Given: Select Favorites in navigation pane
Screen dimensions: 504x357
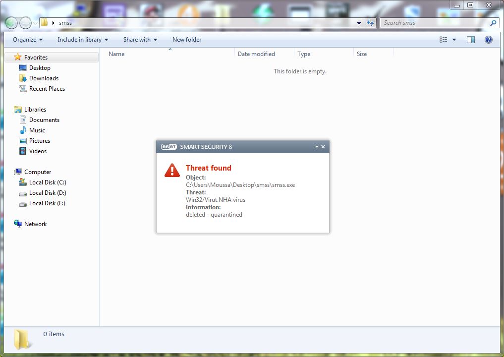Looking at the screenshot, I should [x=36, y=57].
